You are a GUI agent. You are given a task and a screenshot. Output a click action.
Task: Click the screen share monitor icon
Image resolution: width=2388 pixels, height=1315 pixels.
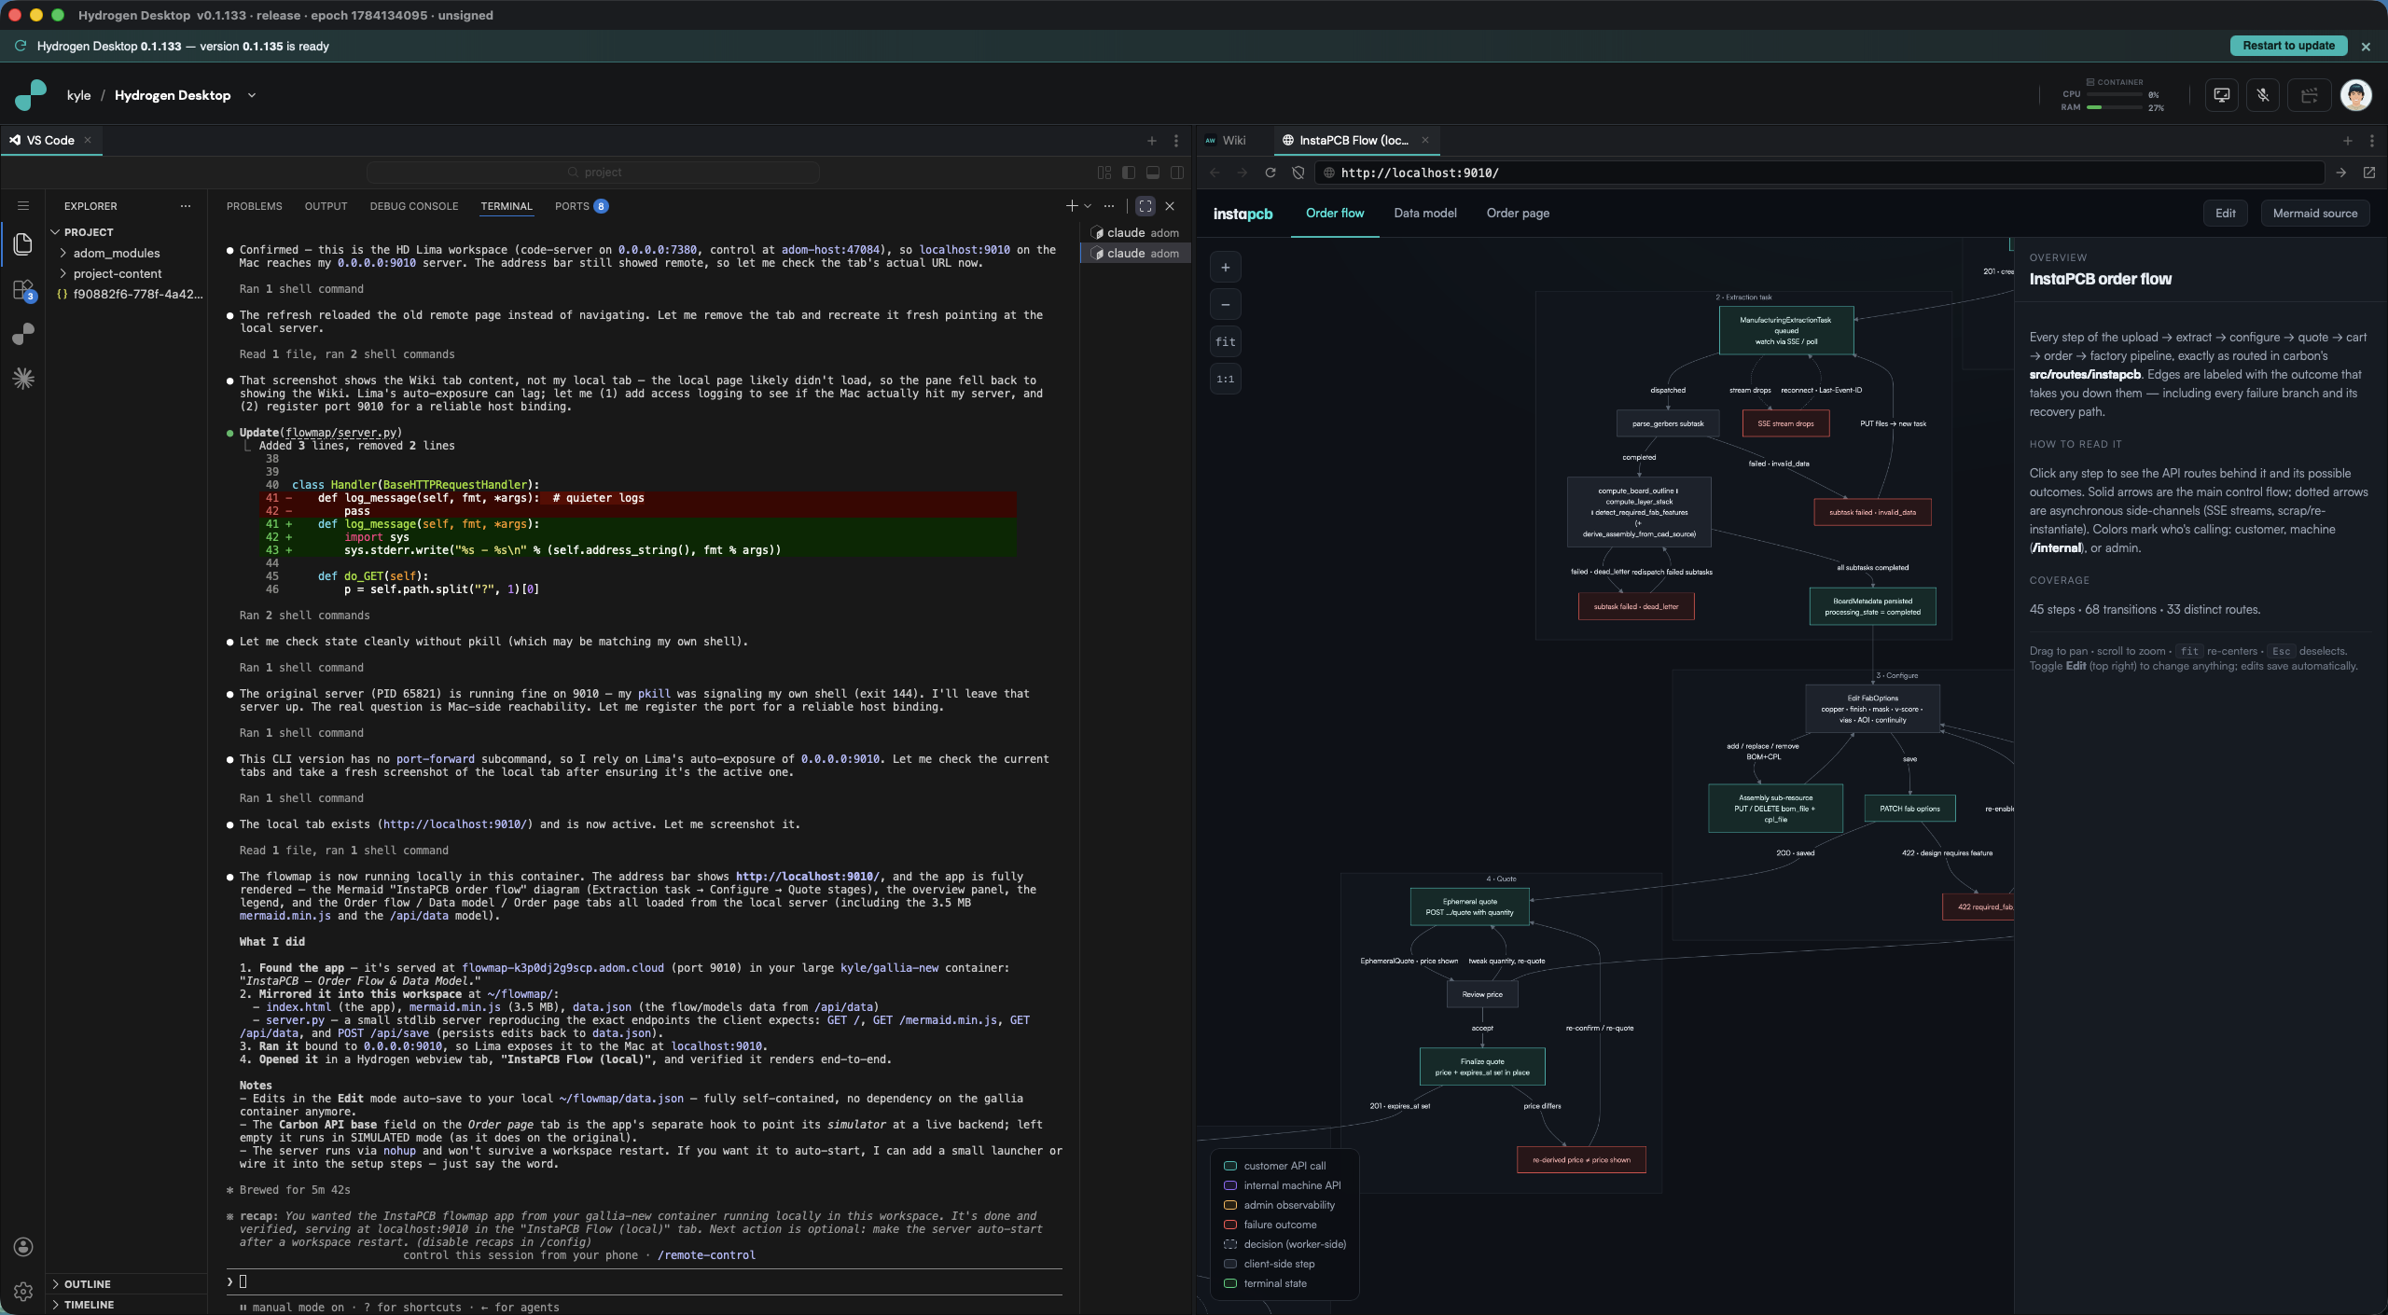point(2222,95)
